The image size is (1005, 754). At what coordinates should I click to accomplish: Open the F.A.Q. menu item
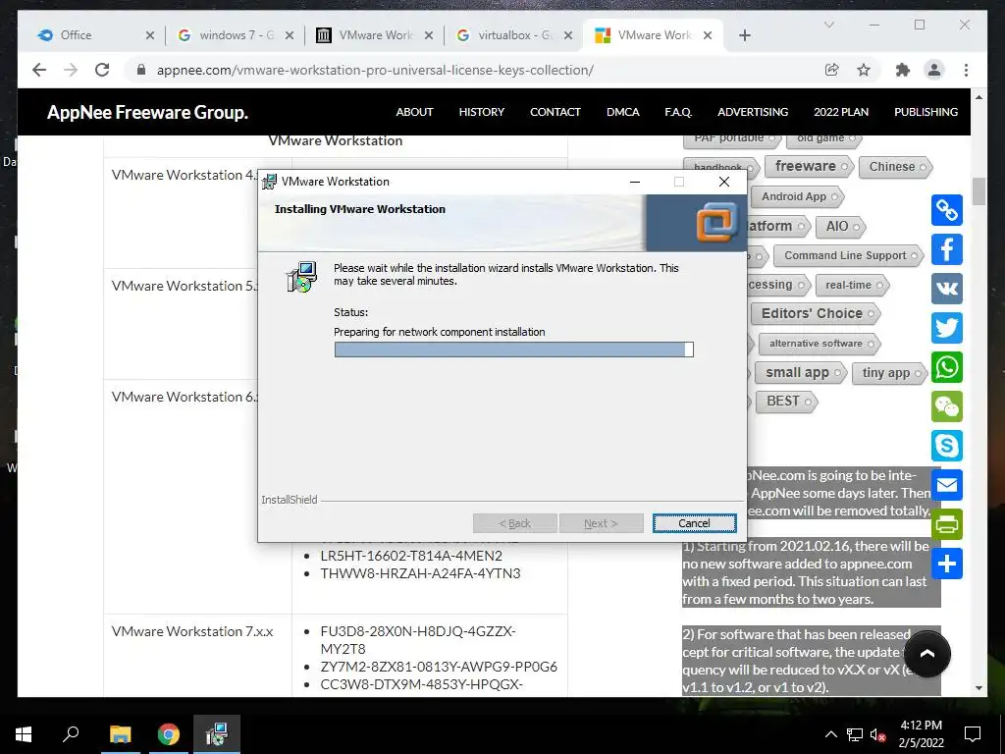(678, 112)
